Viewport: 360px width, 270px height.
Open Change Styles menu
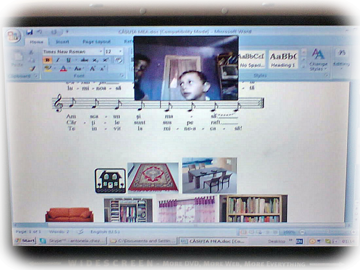click(x=318, y=59)
